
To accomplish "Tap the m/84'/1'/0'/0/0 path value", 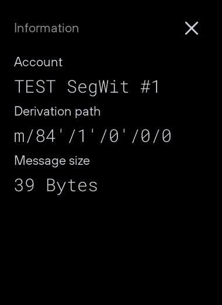I will [x=93, y=135].
